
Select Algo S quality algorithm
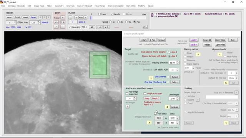point(169,52)
